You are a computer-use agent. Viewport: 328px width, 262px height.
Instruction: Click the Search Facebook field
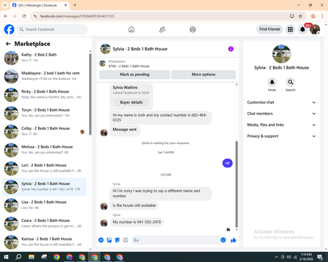point(52,29)
